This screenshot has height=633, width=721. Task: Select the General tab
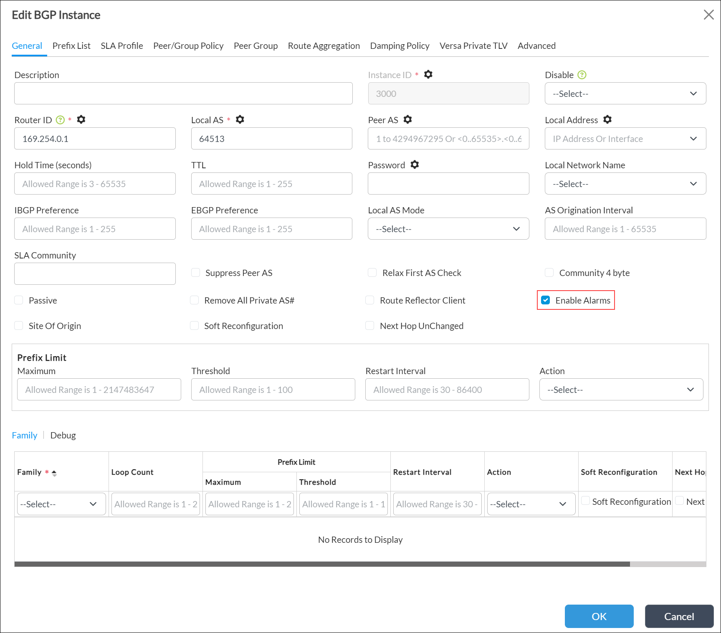click(x=27, y=46)
